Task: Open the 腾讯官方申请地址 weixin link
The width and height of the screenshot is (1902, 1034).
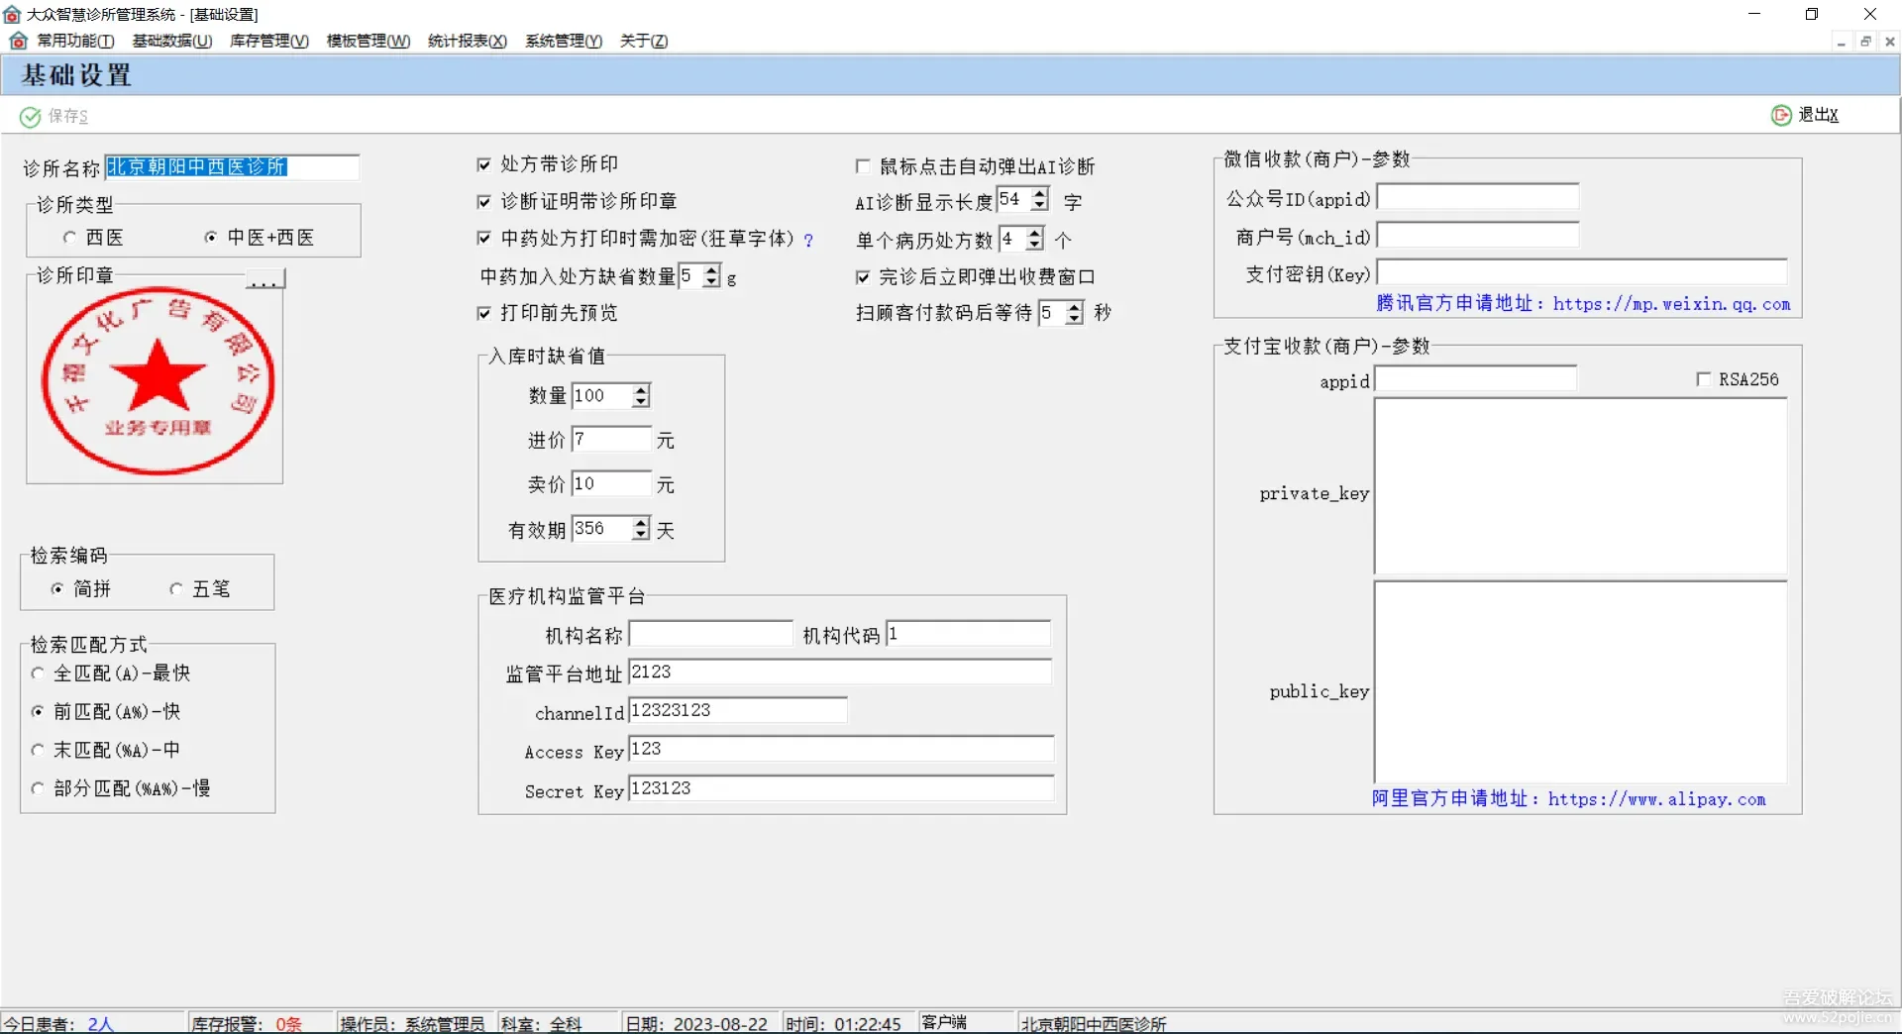Action: coord(1583,304)
